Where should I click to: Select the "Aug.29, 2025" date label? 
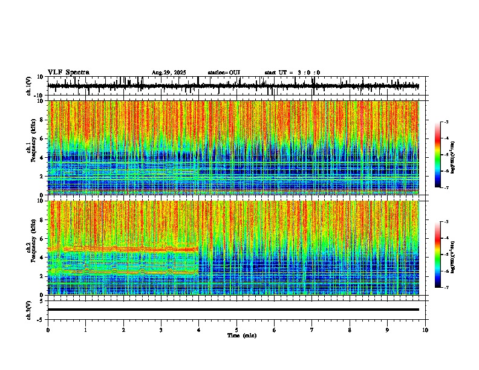169,73
